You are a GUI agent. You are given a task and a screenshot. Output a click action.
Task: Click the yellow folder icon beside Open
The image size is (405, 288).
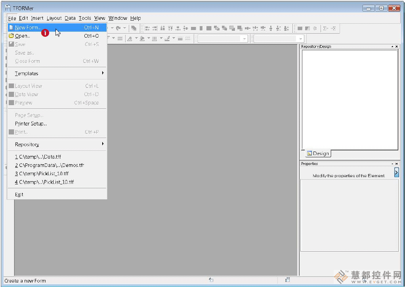[x=11, y=36]
